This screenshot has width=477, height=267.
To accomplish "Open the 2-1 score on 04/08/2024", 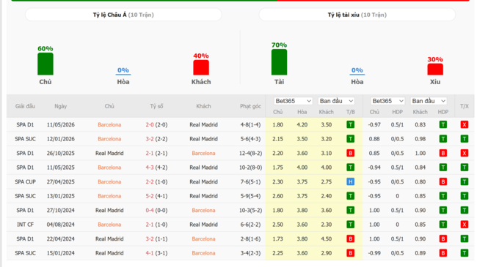I will pos(150,225).
